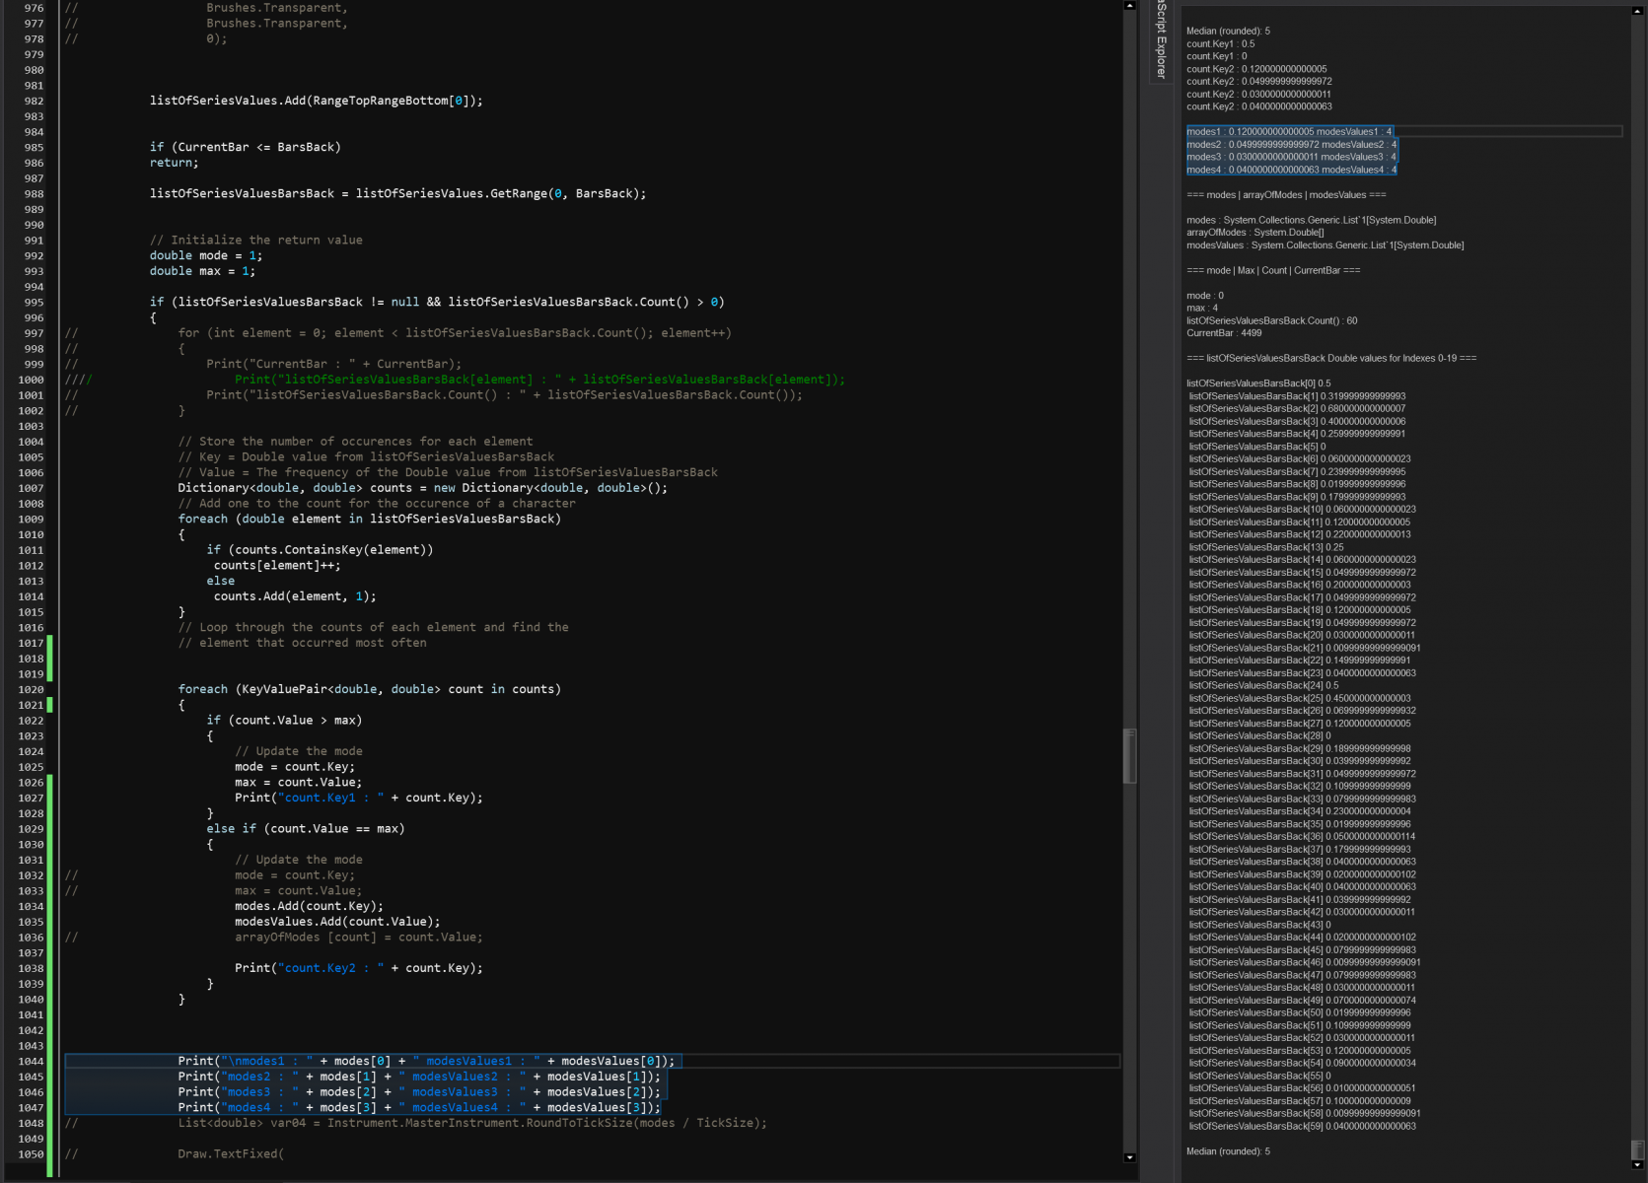
Task: Click the '=== modes | arrayOfModes | modesValues ===' header
Action: [x=1286, y=195]
